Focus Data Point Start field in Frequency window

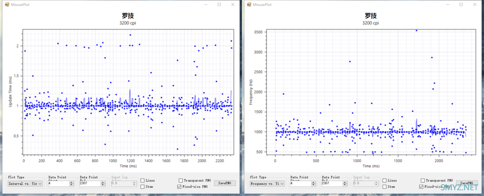(301, 183)
